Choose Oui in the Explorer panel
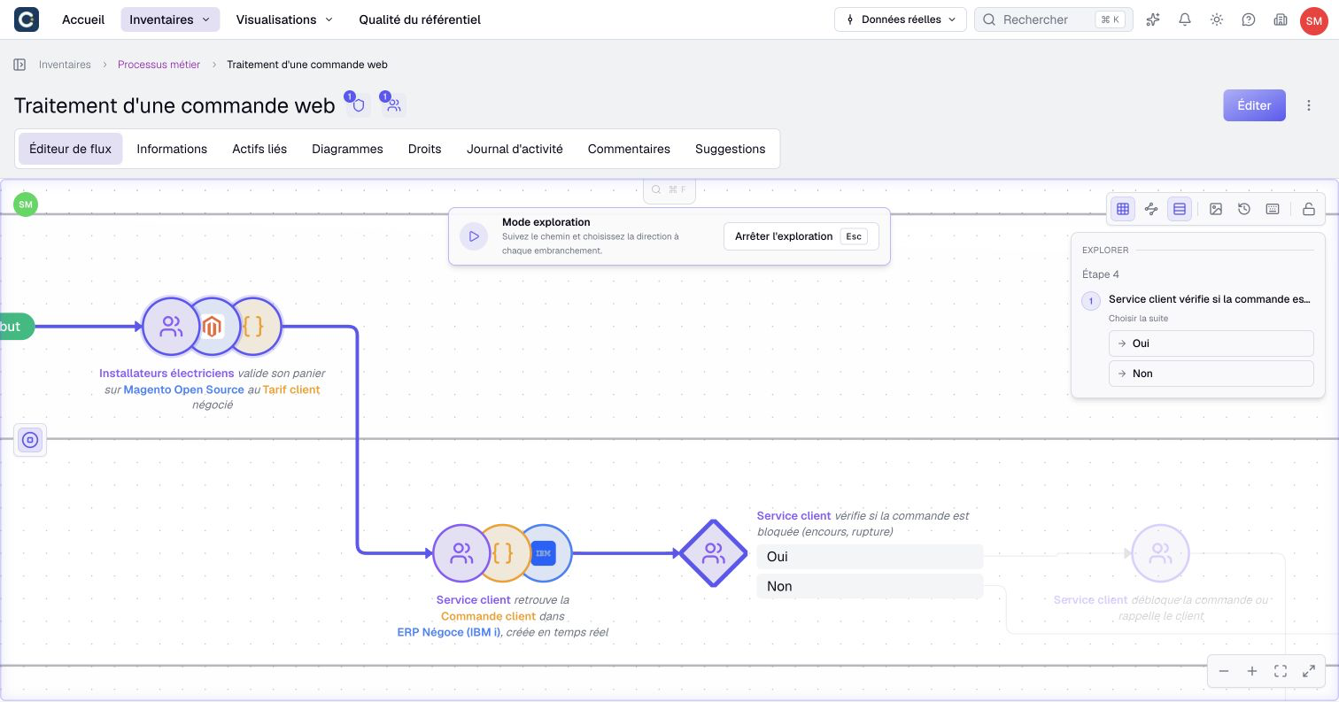Image resolution: width=1339 pixels, height=702 pixels. coord(1211,343)
